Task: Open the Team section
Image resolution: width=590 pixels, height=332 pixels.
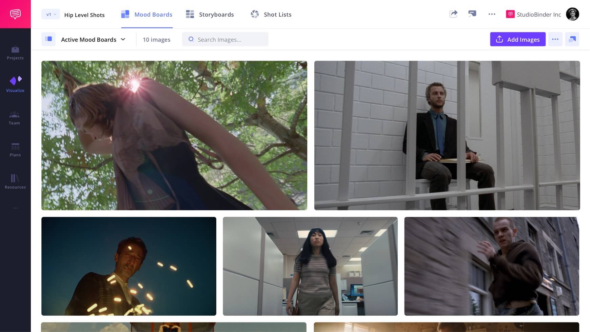Action: [15, 118]
